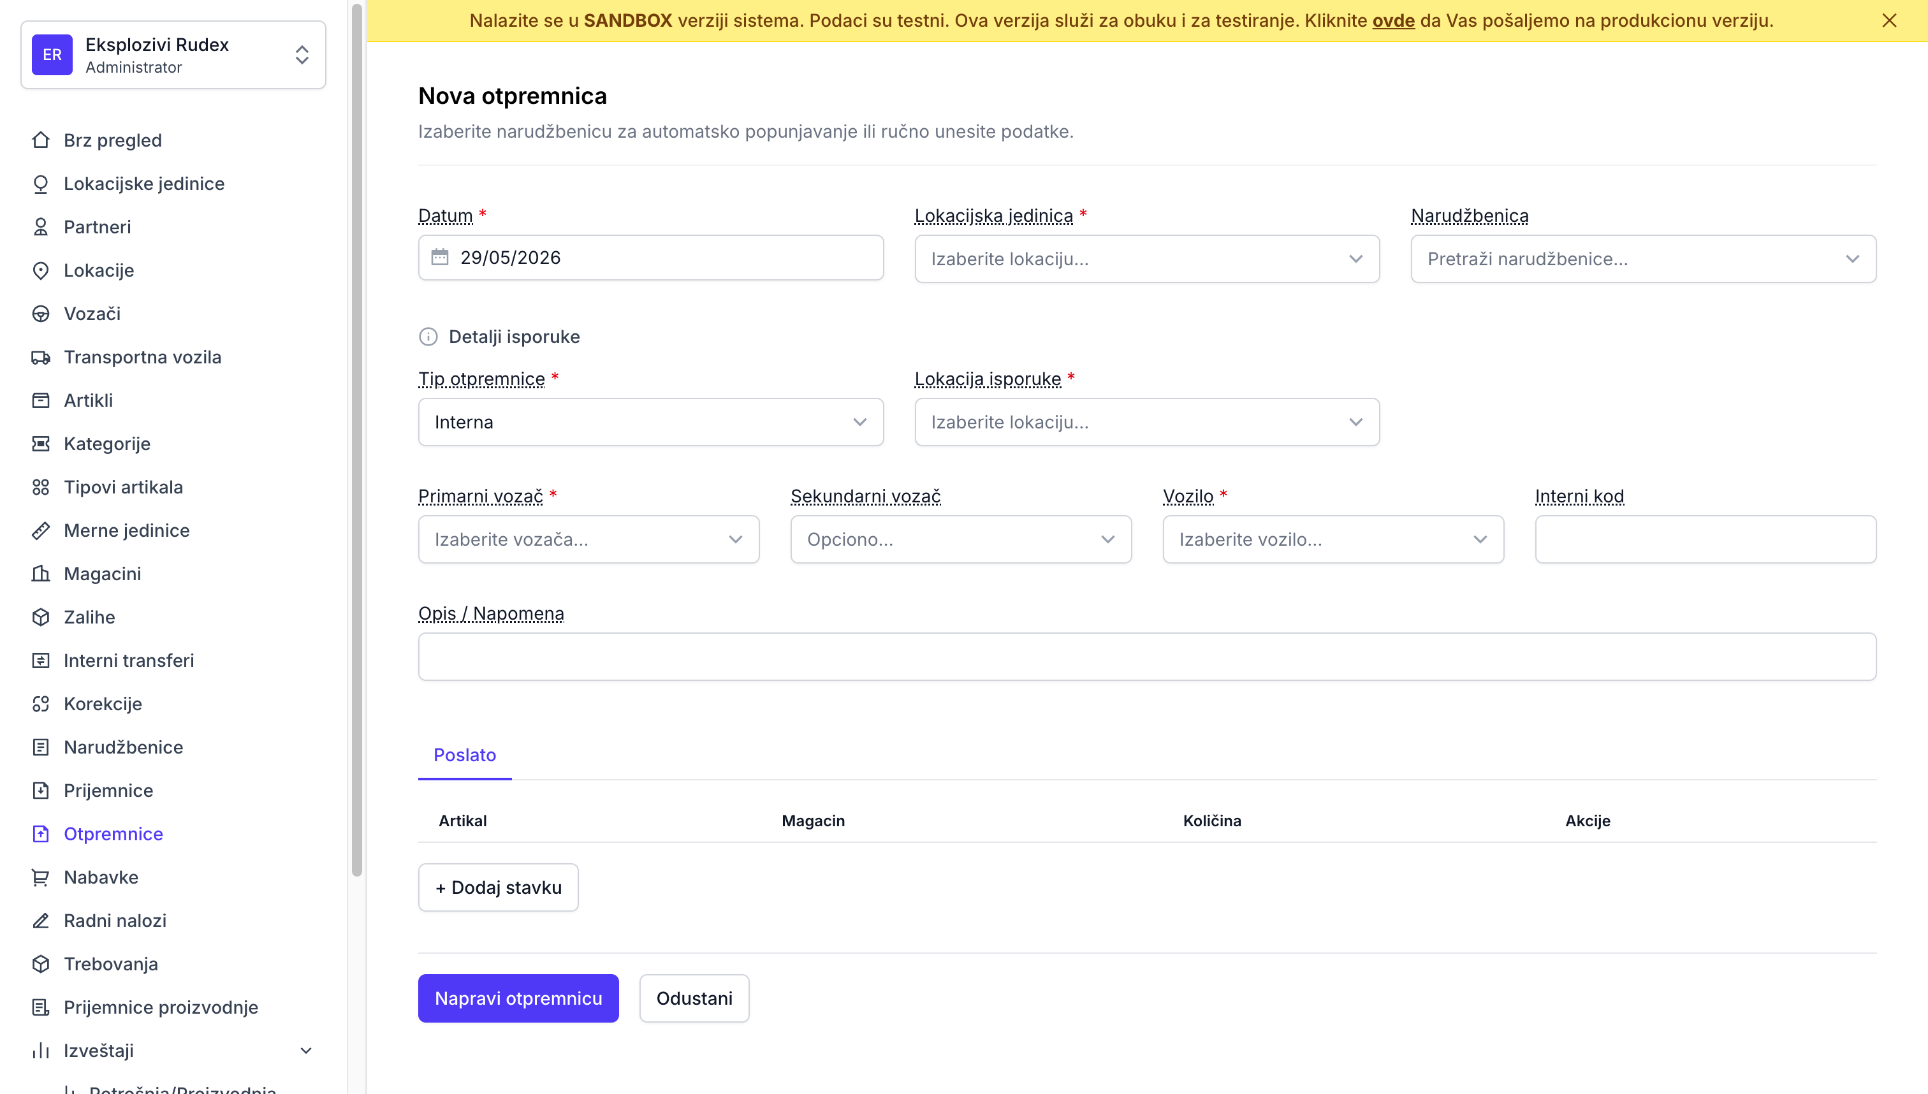The image size is (1928, 1094).
Task: Open the Lokacija isporuke dropdown
Action: point(1146,422)
